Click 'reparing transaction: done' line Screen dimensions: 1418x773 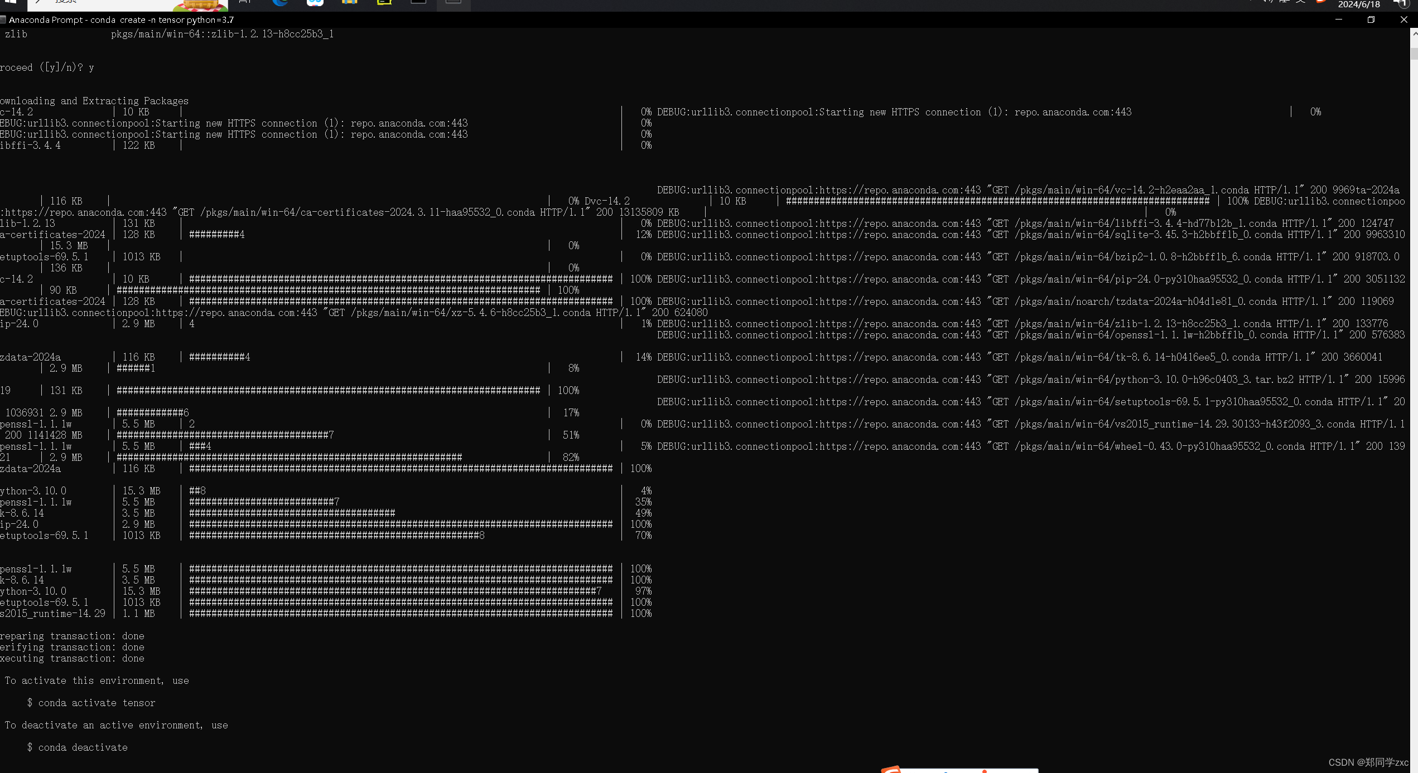[72, 636]
